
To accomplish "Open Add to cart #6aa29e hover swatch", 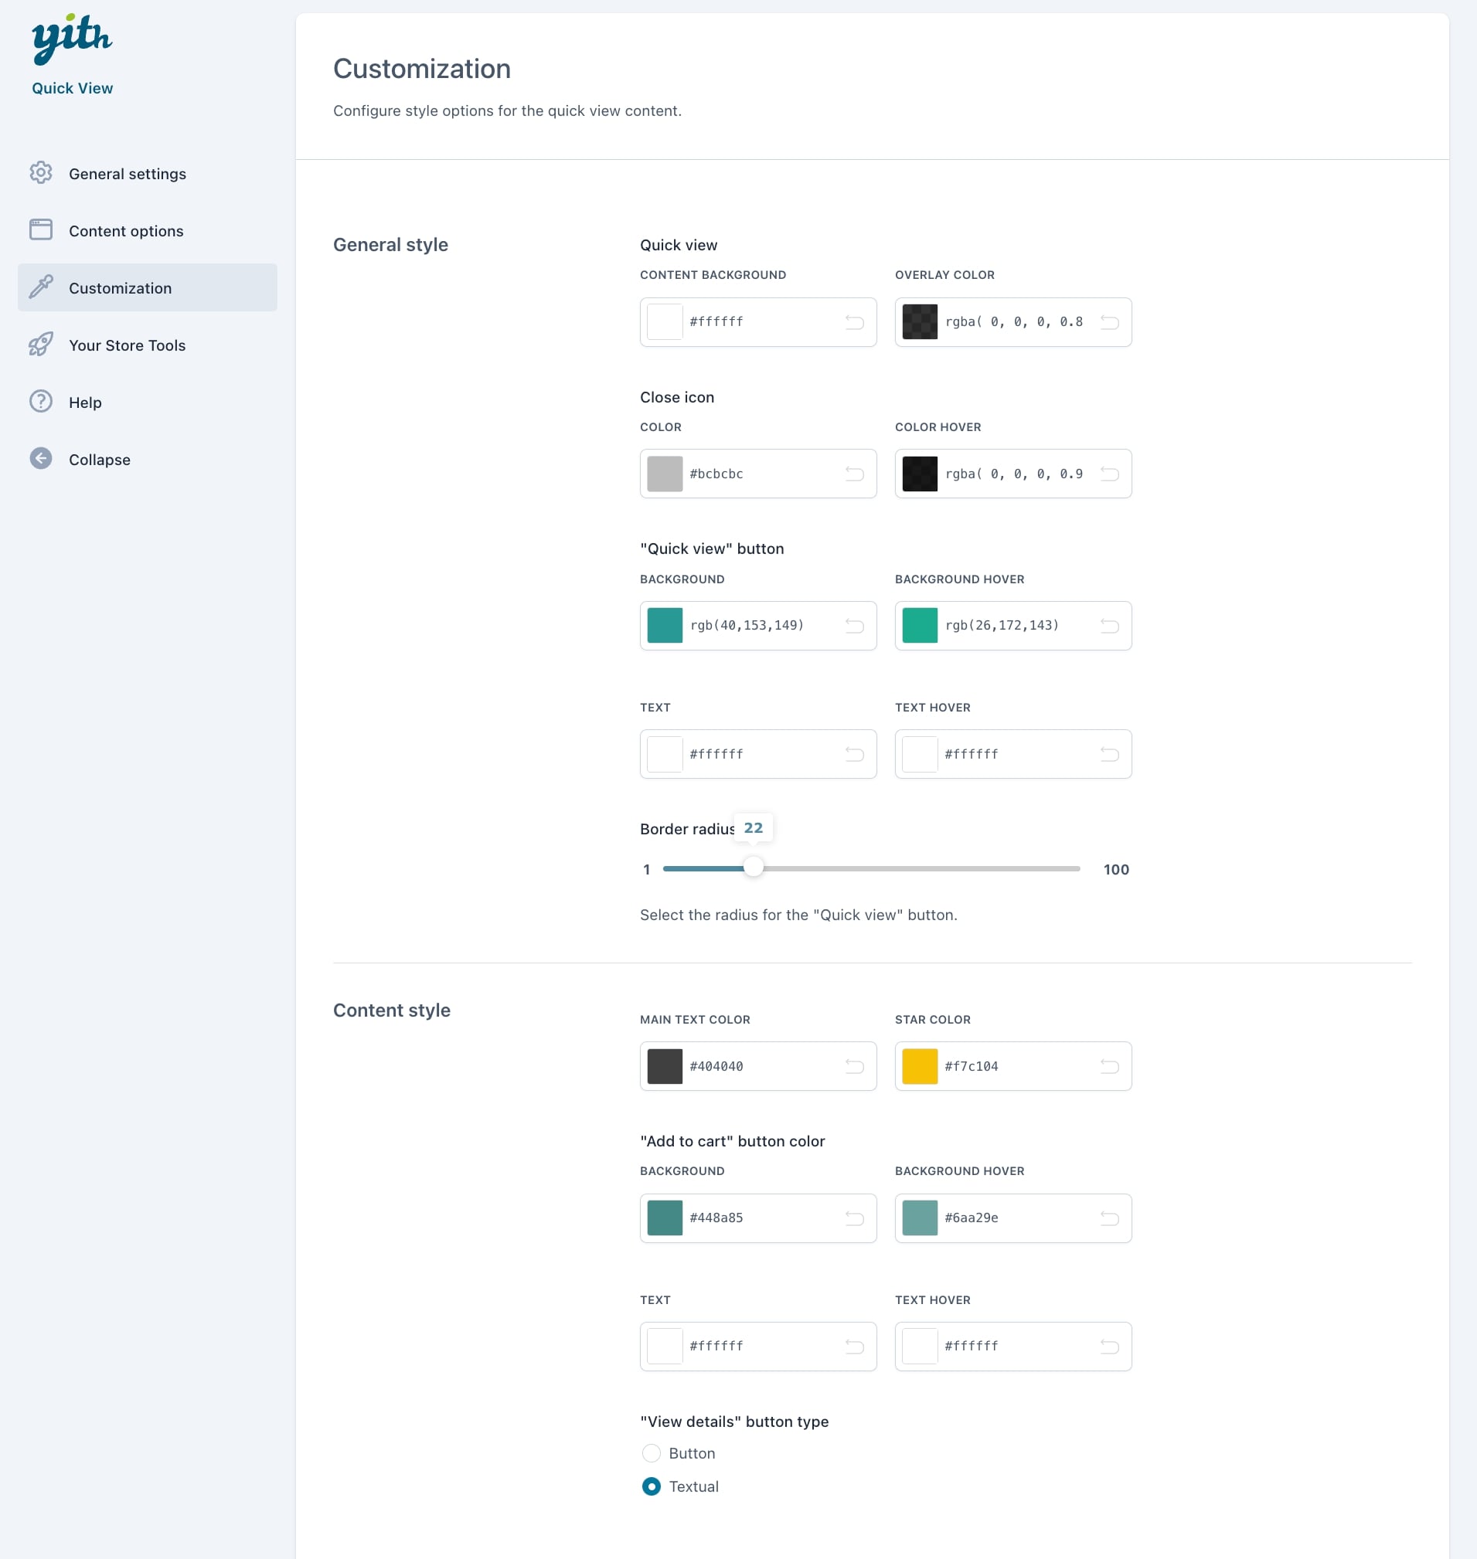I will pos(920,1218).
